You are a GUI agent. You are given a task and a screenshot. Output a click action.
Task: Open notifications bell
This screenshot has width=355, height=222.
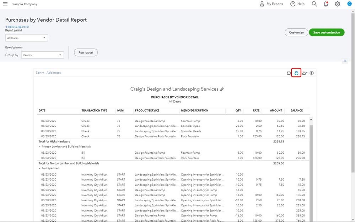(x=326, y=4)
